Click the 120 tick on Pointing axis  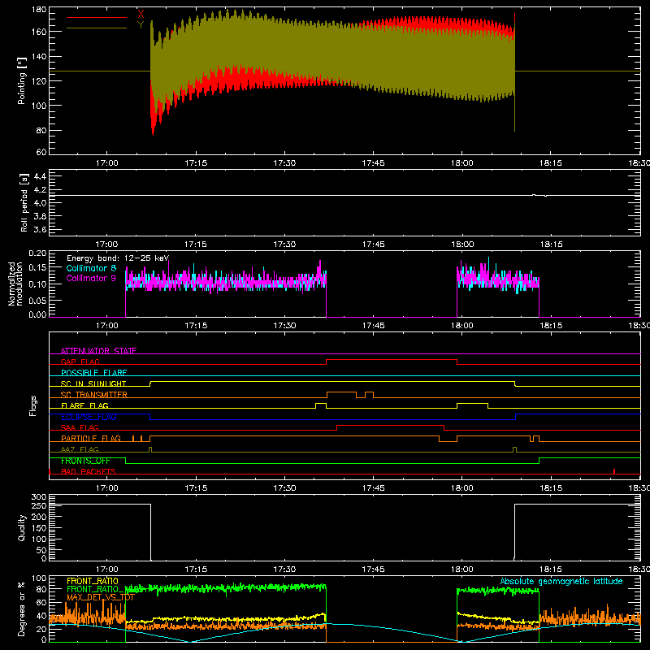coord(39,80)
